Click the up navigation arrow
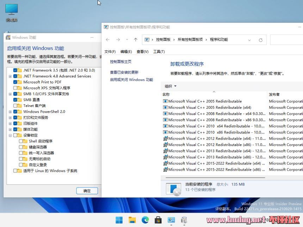Image resolution: width=303 pixels, height=227 pixels. click(135, 40)
